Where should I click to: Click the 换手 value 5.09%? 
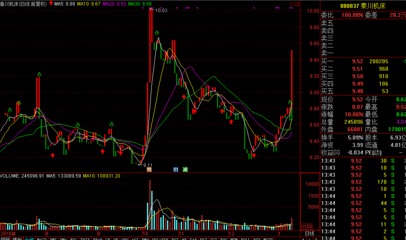pos(356,138)
